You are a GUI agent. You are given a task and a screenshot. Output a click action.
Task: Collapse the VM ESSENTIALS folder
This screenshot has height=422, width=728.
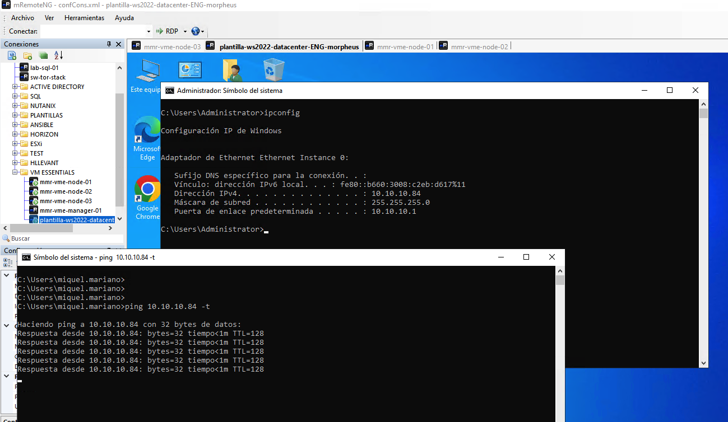[13, 172]
